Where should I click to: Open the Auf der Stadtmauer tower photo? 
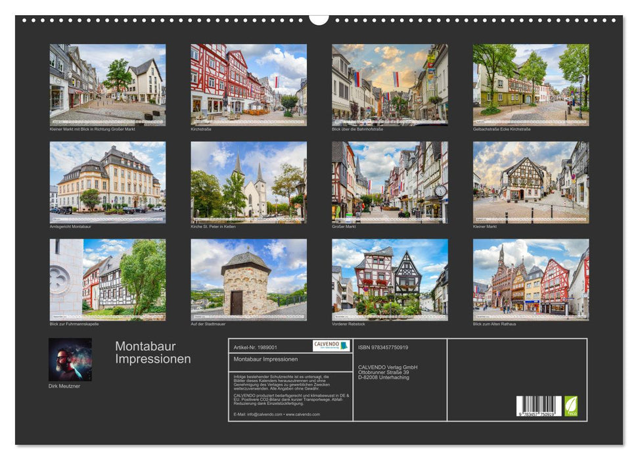248,279
